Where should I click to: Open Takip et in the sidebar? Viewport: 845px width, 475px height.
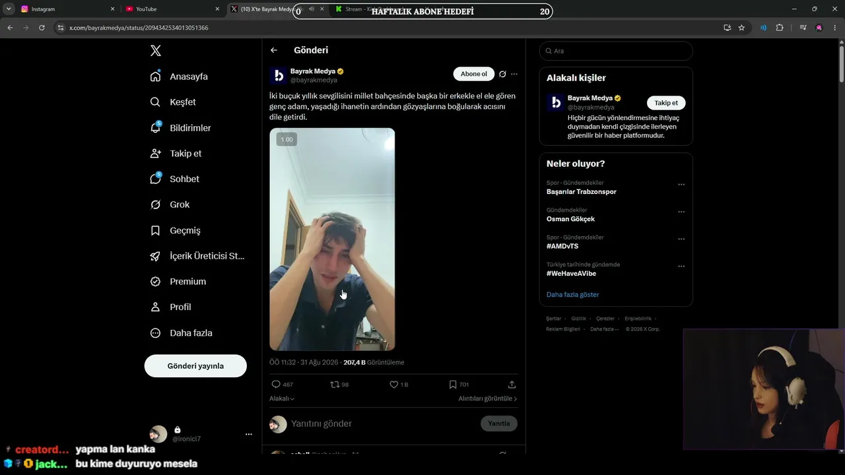[176, 153]
